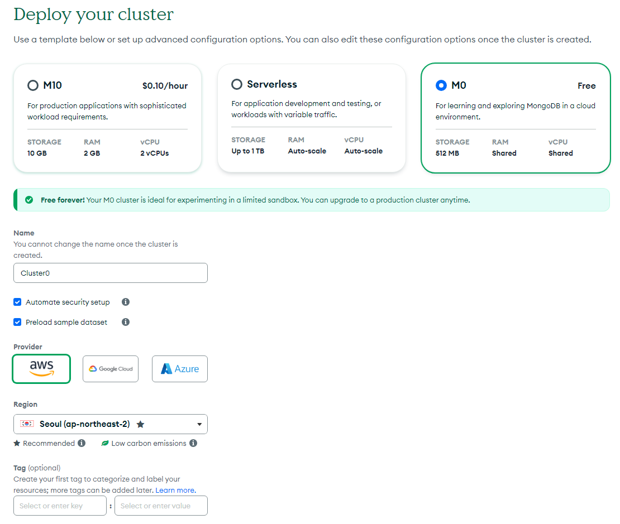Pick Azure as the cloud provider
Image resolution: width=620 pixels, height=524 pixels.
point(180,369)
